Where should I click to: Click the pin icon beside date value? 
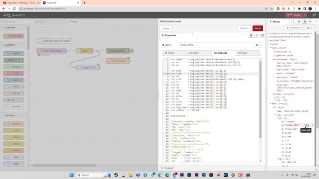tap(313, 125)
